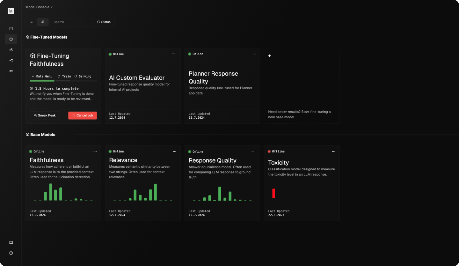The image size is (459, 266).
Task: Select the Data Gen step tab
Action: click(x=42, y=76)
